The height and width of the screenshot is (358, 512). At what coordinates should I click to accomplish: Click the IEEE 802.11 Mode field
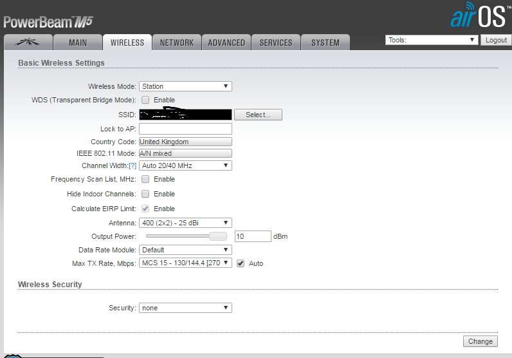(x=185, y=153)
